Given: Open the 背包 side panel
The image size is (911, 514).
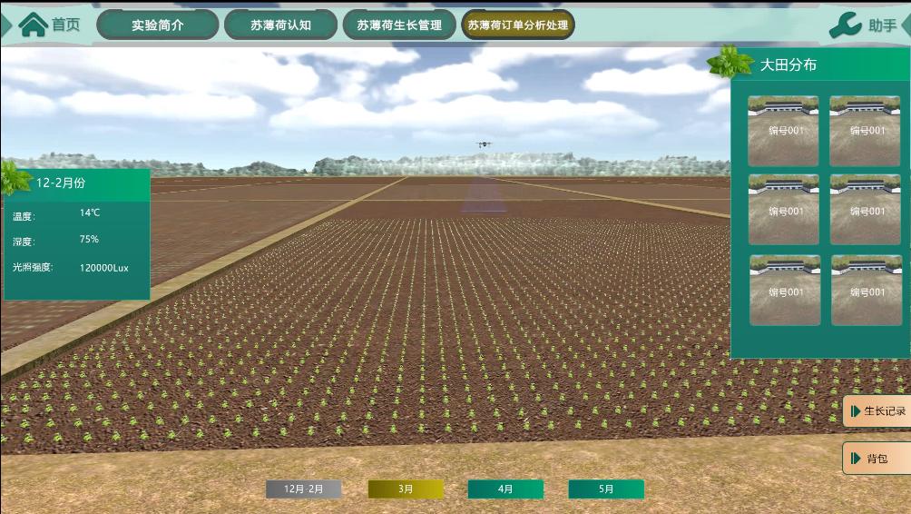Looking at the screenshot, I should [x=877, y=459].
